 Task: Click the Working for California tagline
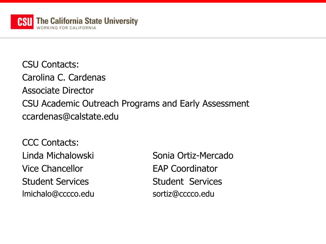pos(66,28)
